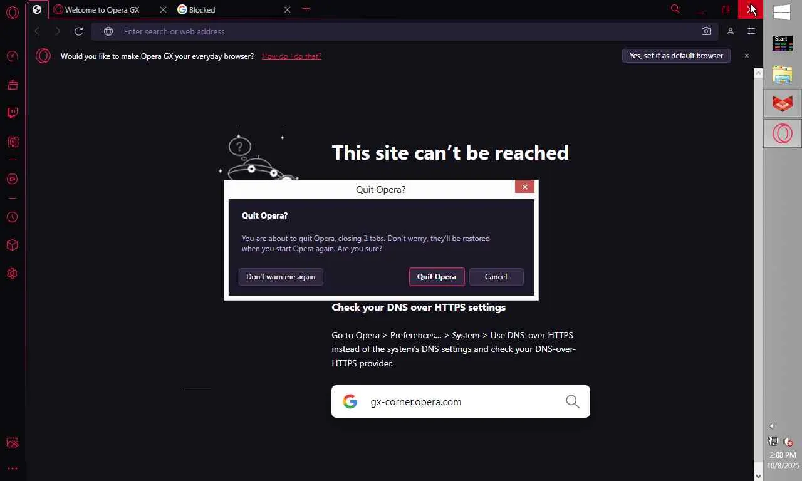Viewport: 802px width, 481px height.
Task: Open the sidebar player icon
Action: coord(12,179)
